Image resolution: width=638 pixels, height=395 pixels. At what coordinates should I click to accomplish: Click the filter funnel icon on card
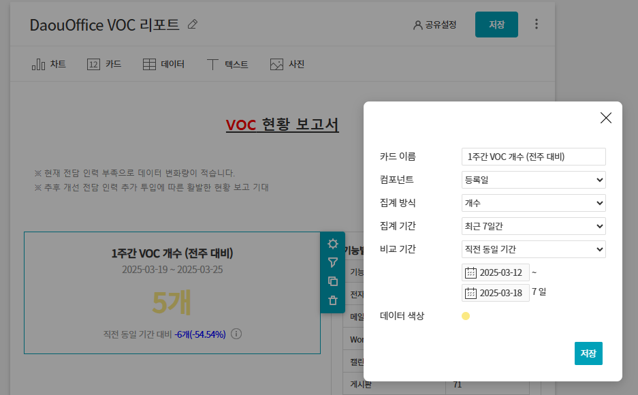point(332,263)
